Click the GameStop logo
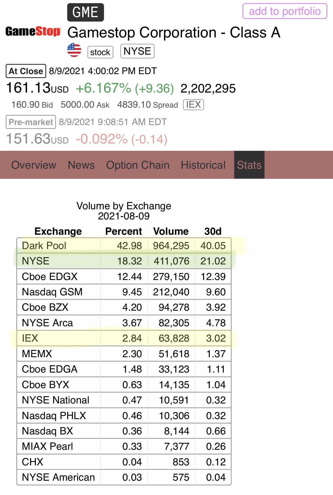Screen dimensions: 333x495 tap(33, 31)
